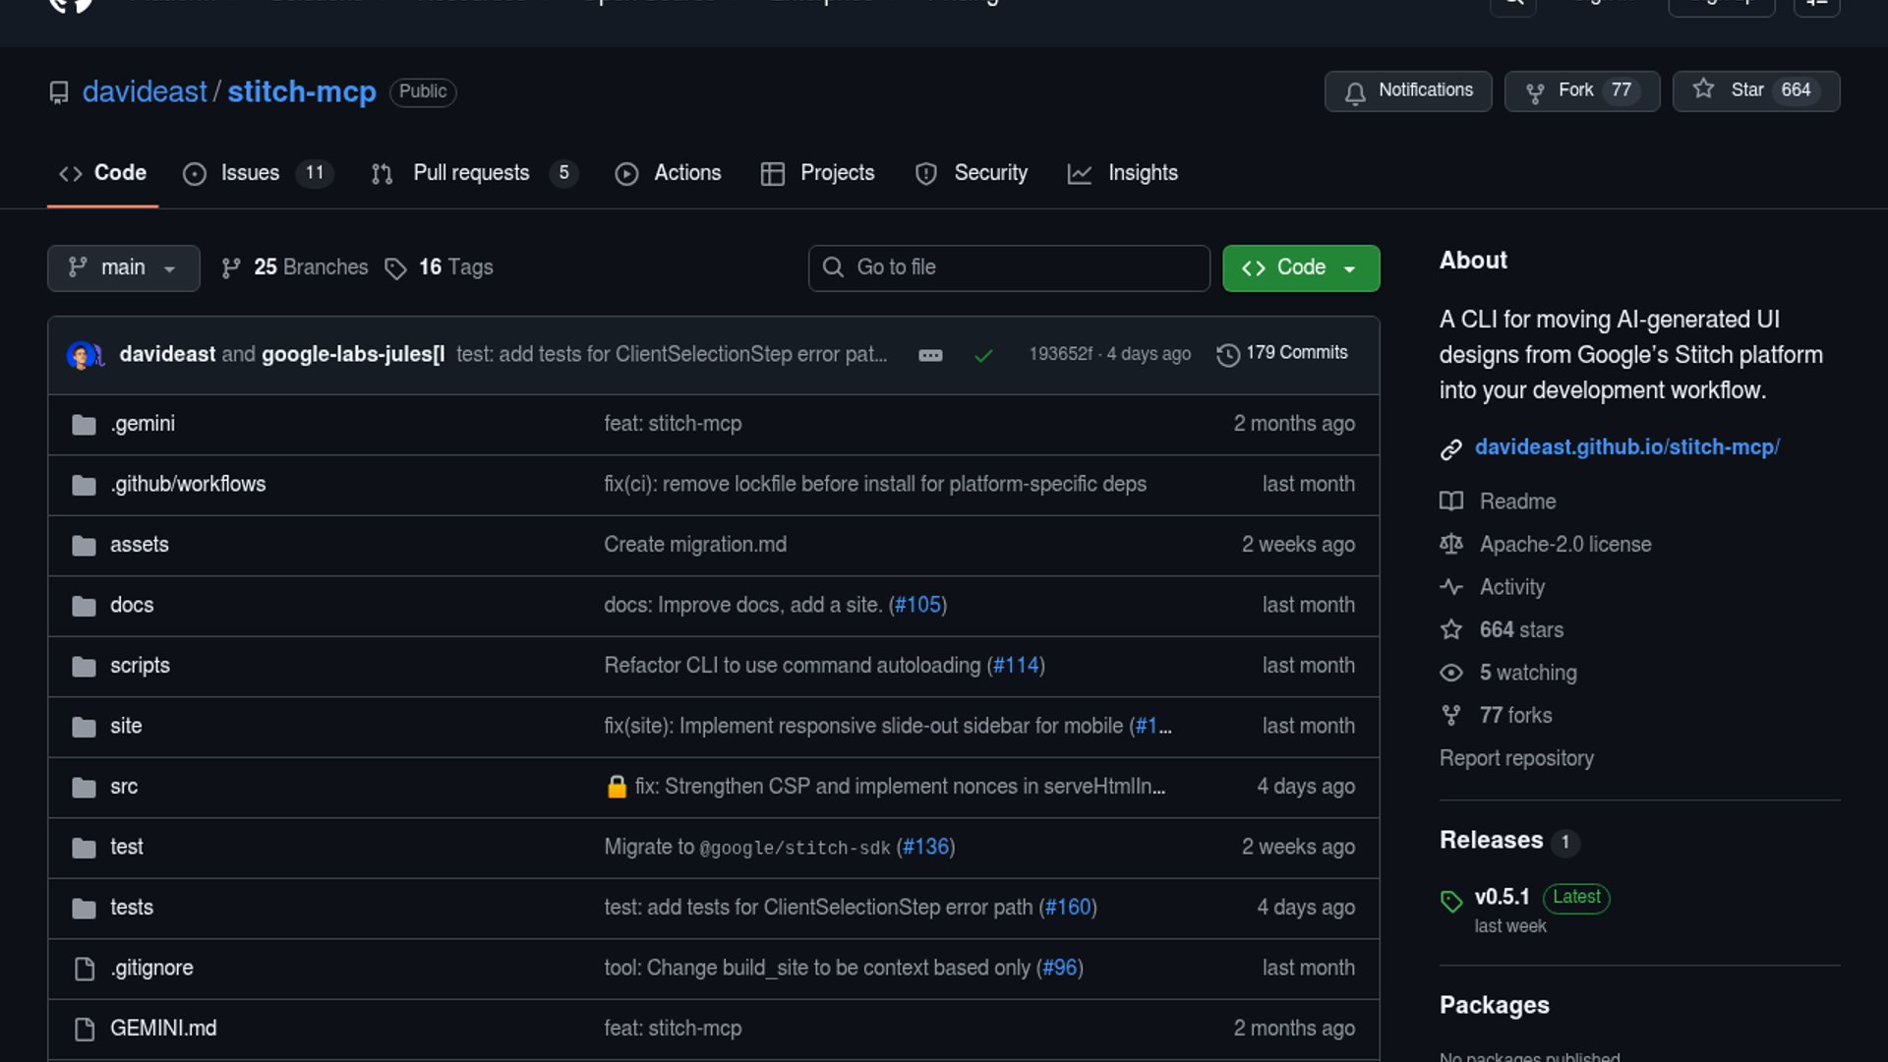Image resolution: width=1888 pixels, height=1062 pixels.
Task: Click the Apache-2.0 license scale icon
Action: click(1450, 544)
